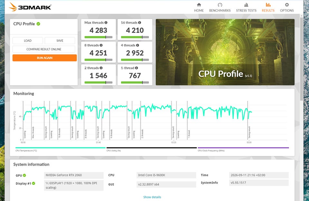Open Stress Tests chart icon
Screen dimensions: 309x201
click(x=246, y=5)
